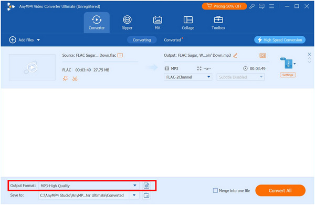Open the source file info icon
This screenshot has width=315, height=205.
(x=120, y=55)
